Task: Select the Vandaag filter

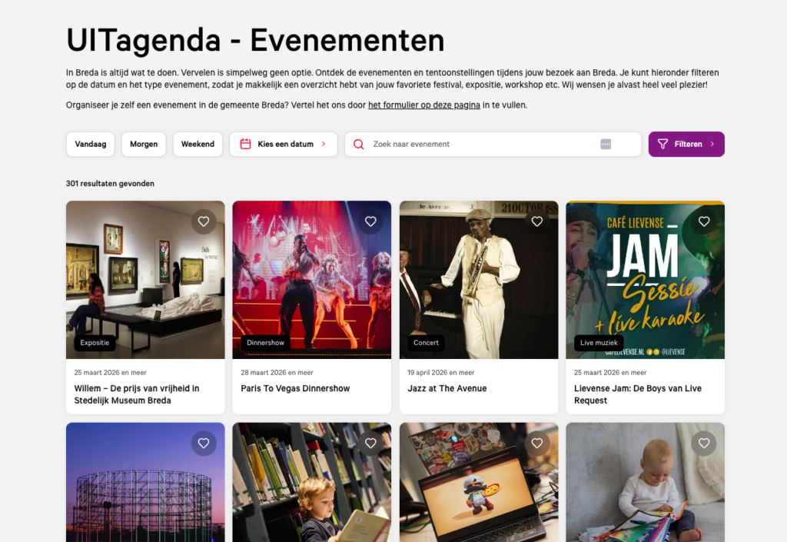Action: coord(91,144)
